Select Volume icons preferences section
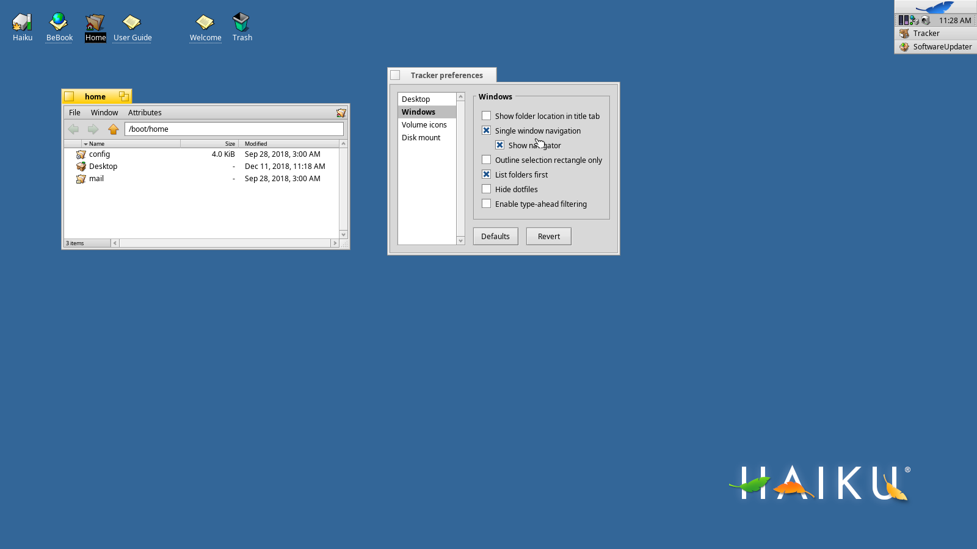 427,125
